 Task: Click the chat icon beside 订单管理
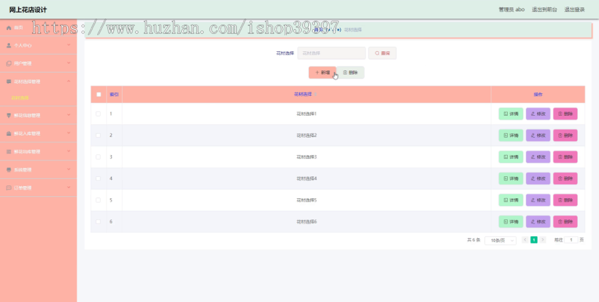(x=9, y=188)
